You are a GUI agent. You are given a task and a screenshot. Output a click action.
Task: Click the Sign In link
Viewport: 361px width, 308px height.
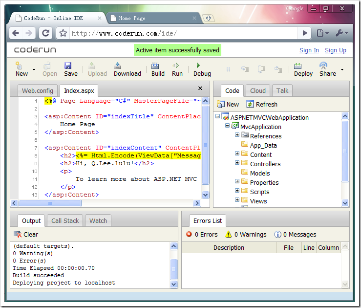(309, 50)
